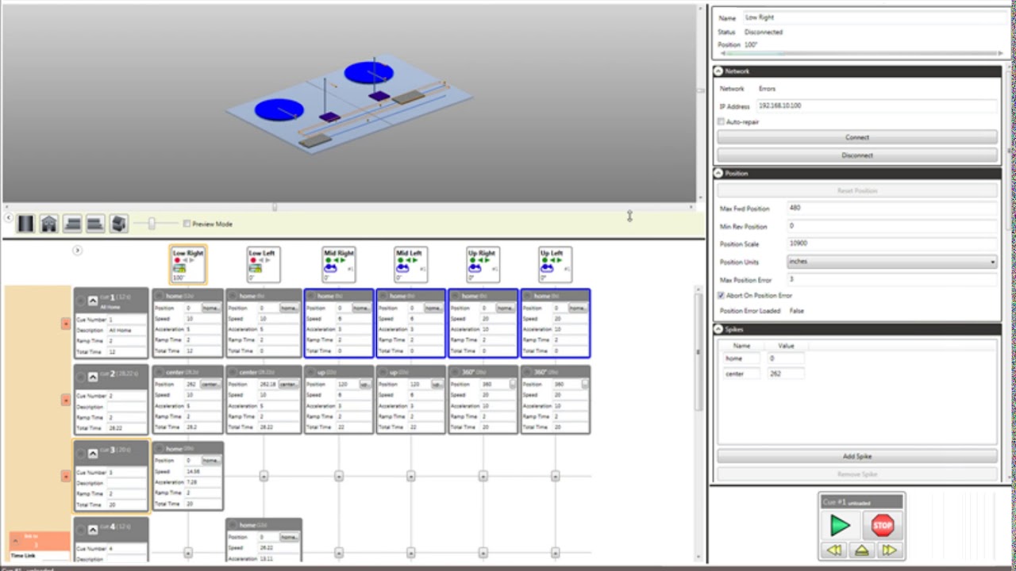Open the up spike button in Mid Right Cue 2
The image size is (1016, 571).
click(x=364, y=384)
